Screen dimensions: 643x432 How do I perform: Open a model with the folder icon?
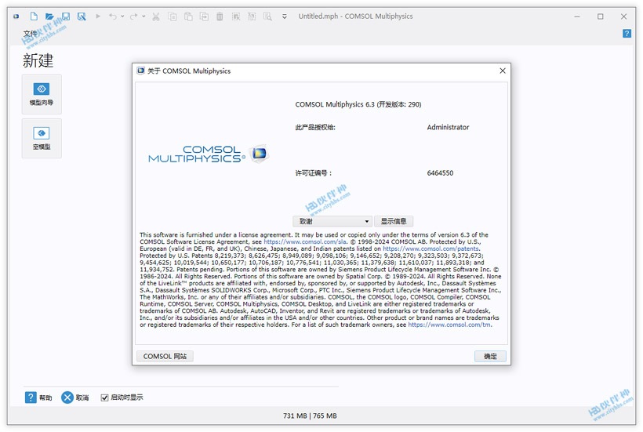point(49,16)
